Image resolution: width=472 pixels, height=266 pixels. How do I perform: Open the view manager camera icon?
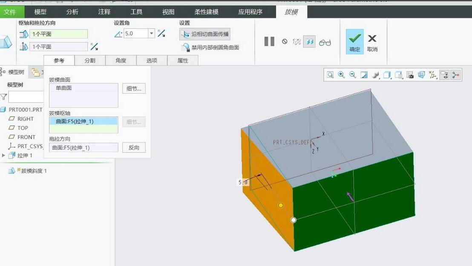click(410, 75)
